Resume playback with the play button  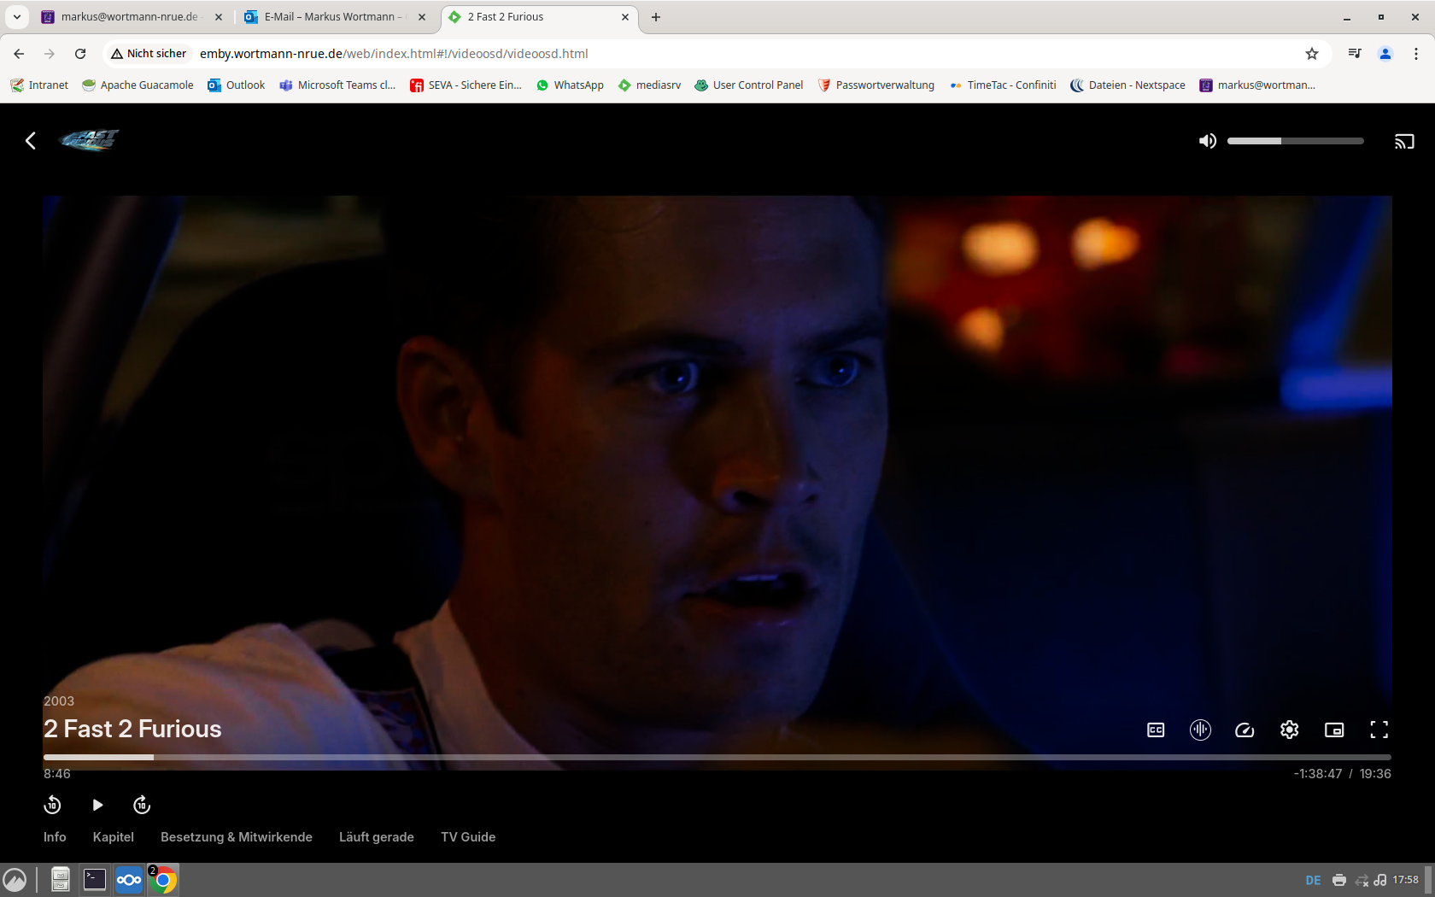coord(97,804)
